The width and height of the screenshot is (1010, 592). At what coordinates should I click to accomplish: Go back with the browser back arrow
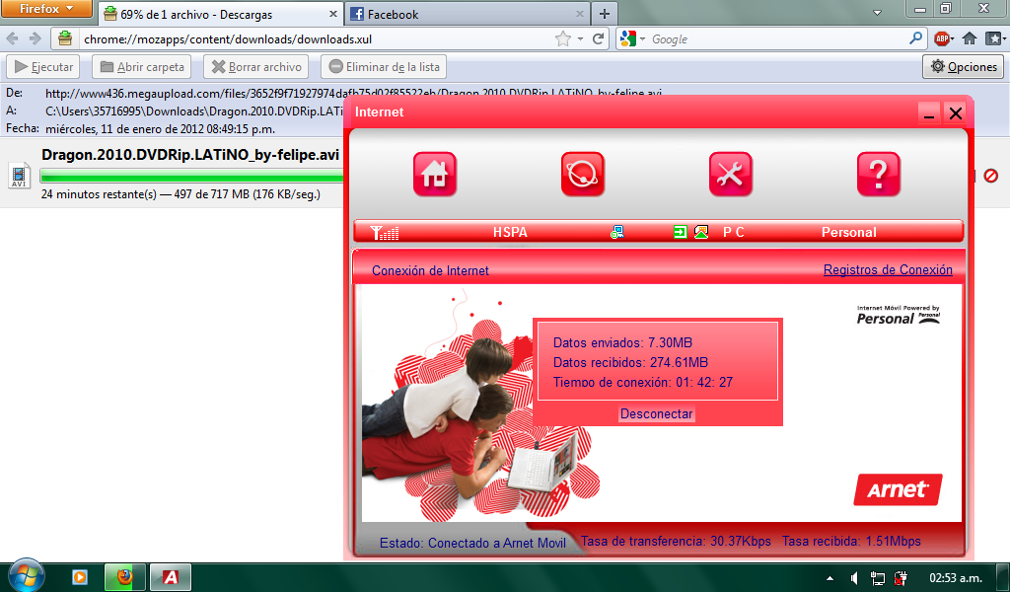pos(12,38)
